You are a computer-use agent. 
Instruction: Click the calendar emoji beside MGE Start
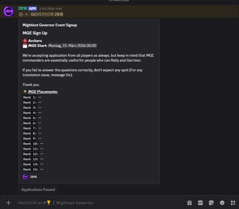[x=25, y=46]
